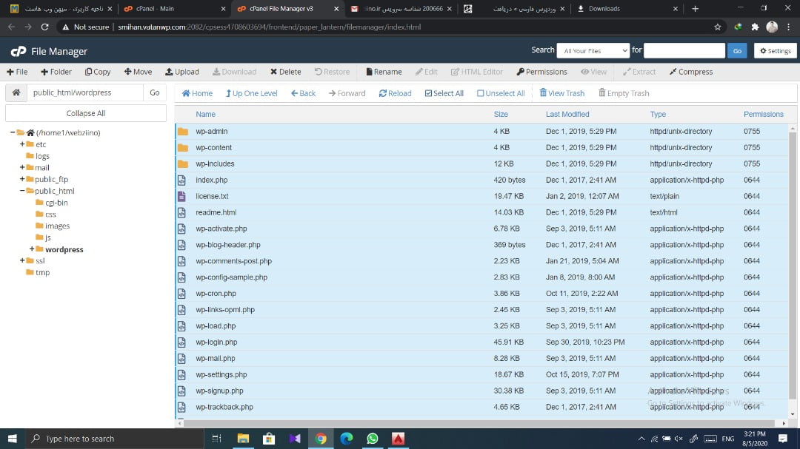This screenshot has height=449, width=800.
Task: Click the path Go button
Action: (155, 92)
